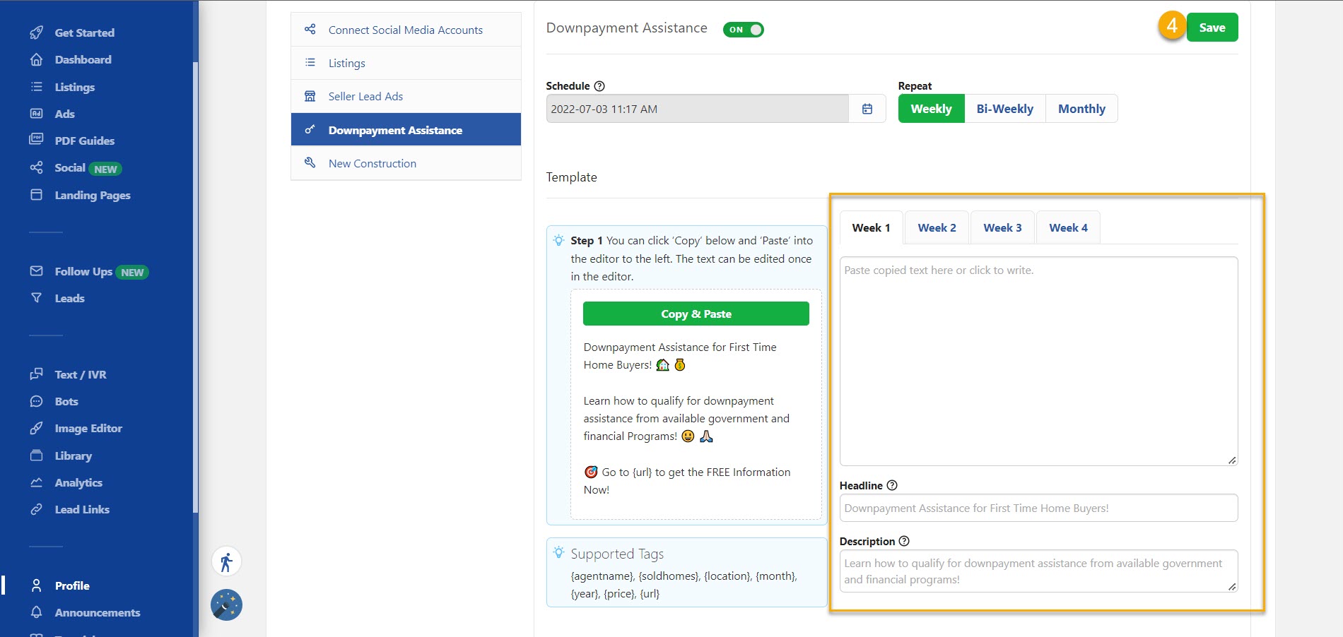Toggle Downpayment Assistance ON switch off
Screen dimensions: 1343x637
[x=743, y=30]
